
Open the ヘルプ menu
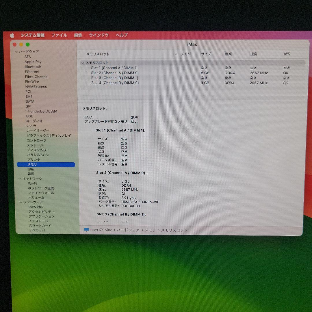pyautogui.click(x=122, y=35)
